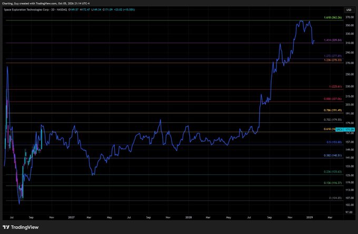This screenshot has height=234, width=358.
Task: Select the 0.888 (207.06) Fibonacci level label
Action: coord(333,99)
